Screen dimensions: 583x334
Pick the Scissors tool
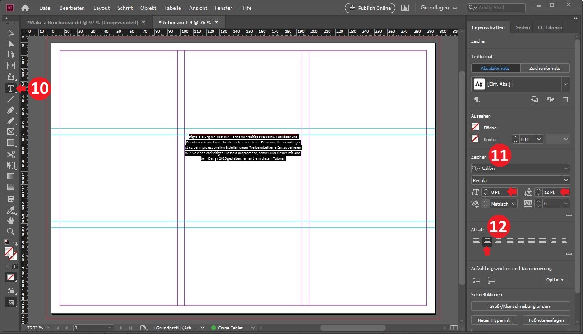[x=11, y=155]
